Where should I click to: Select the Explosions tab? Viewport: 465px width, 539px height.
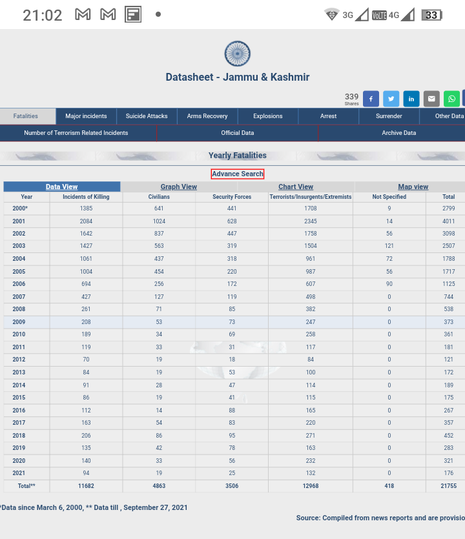(x=268, y=116)
